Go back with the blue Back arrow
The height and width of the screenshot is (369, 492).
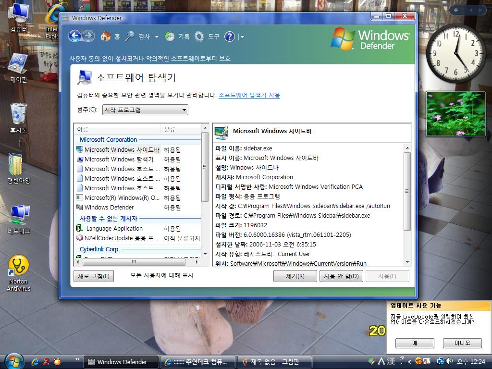(x=75, y=36)
